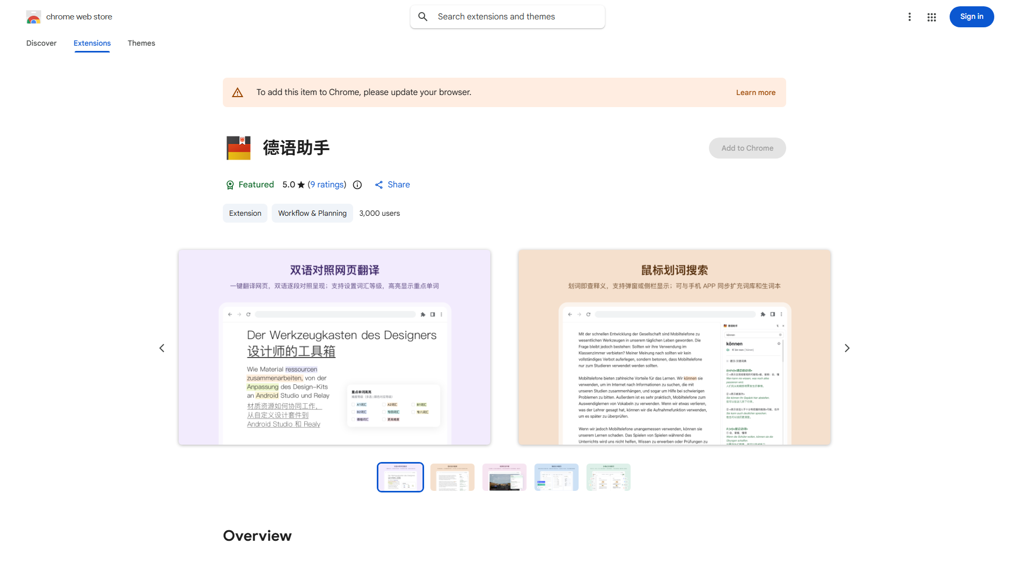This screenshot has width=1009, height=567.
Task: Click the Chrome Web Store logo
Action: (x=34, y=17)
